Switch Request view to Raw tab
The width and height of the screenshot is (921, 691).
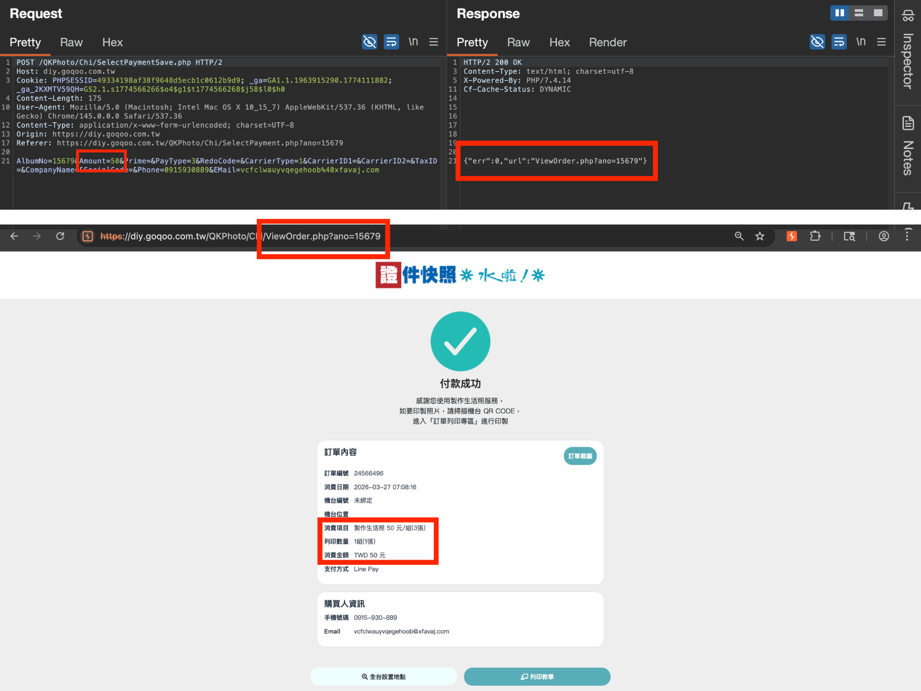[x=72, y=42]
